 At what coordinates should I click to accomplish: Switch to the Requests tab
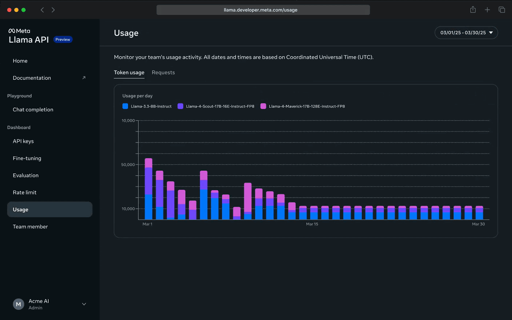[x=163, y=73]
